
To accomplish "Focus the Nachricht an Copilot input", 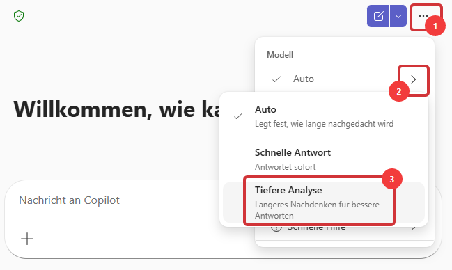I will click(x=116, y=200).
